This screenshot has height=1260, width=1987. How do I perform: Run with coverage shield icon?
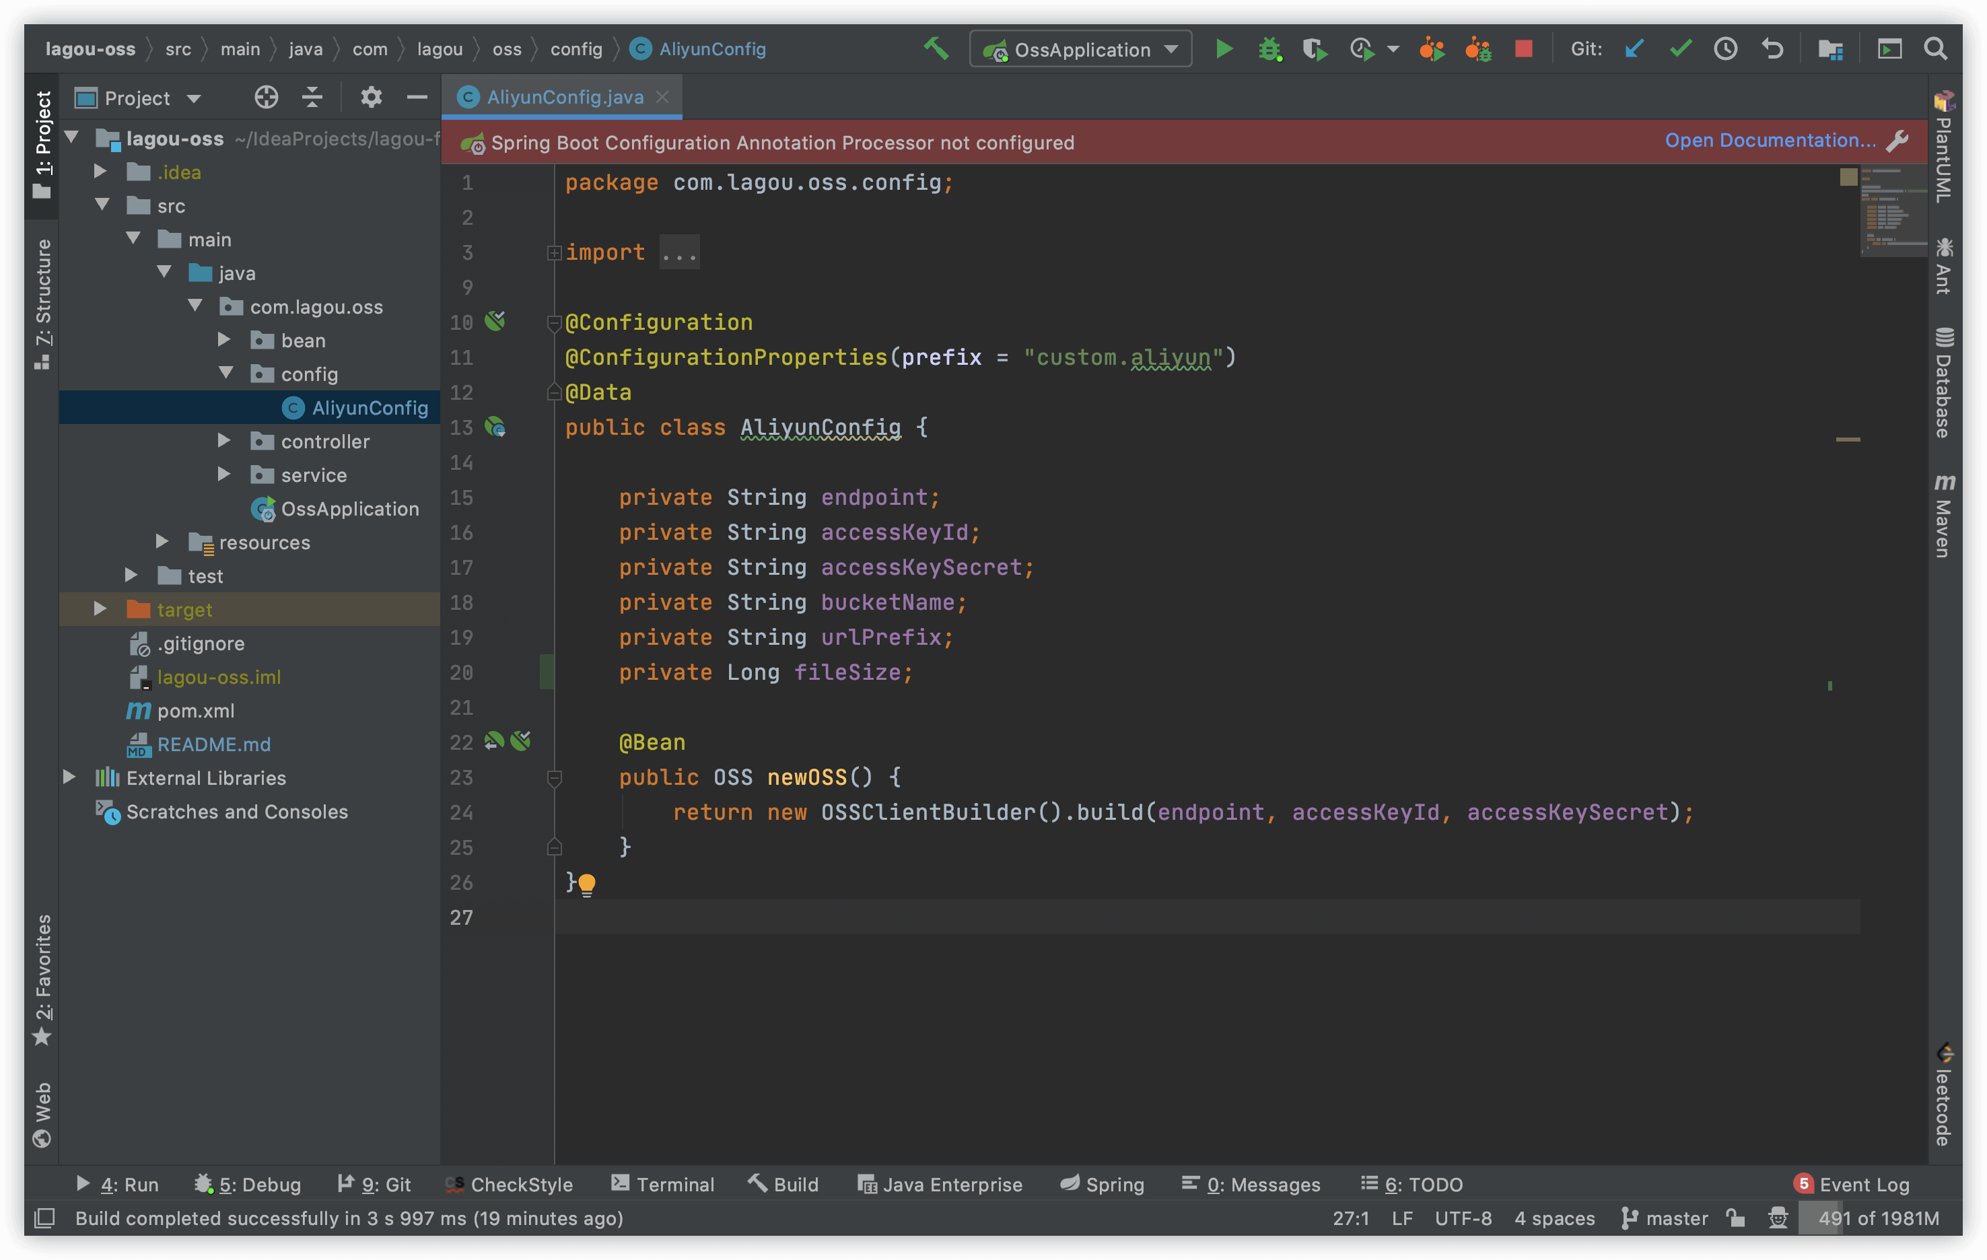click(1315, 50)
